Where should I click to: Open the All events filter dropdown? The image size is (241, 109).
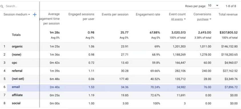178,19
